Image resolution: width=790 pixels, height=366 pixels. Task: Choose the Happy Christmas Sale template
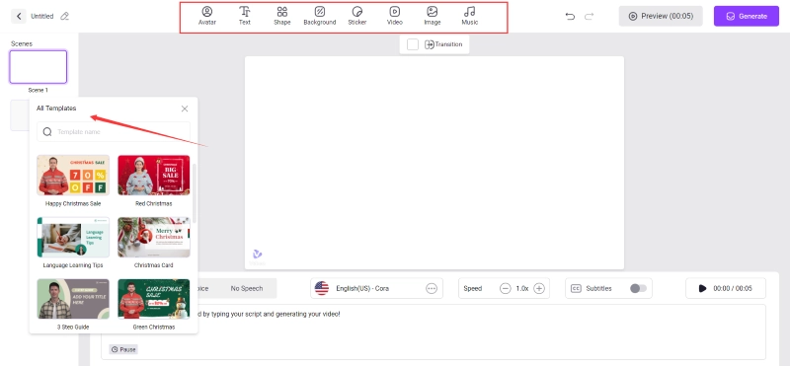73,176
